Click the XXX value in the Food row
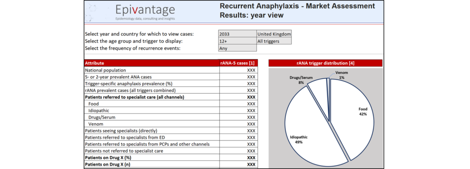This screenshot has height=169, width=470. 251,104
